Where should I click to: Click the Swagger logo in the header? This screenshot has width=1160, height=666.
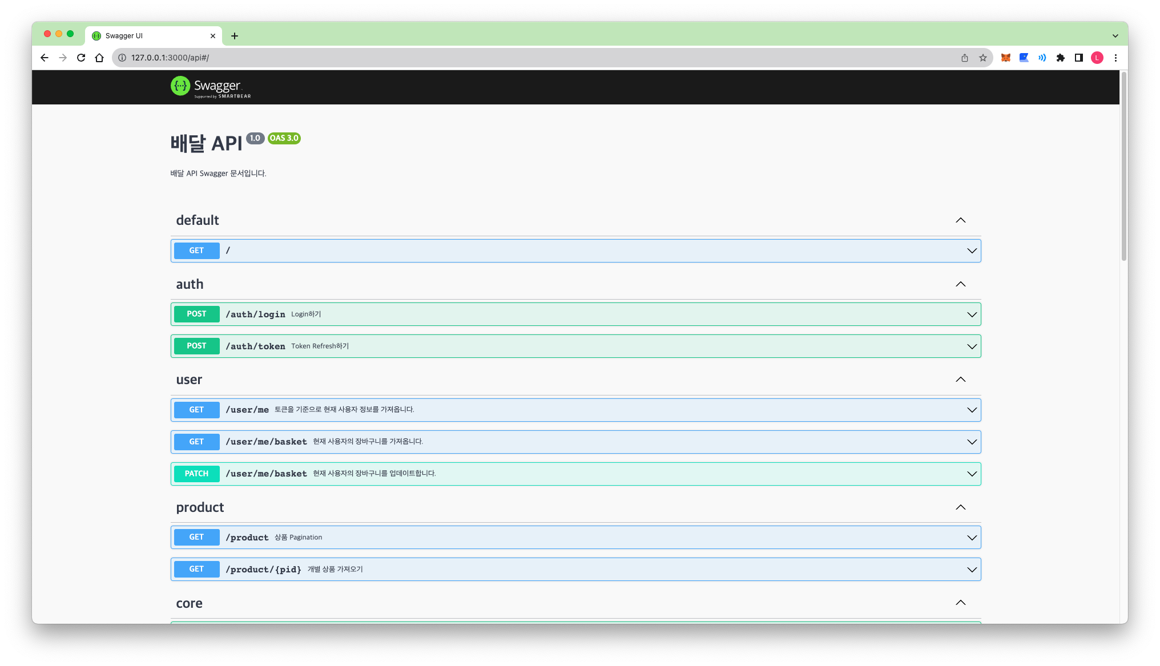tap(210, 87)
